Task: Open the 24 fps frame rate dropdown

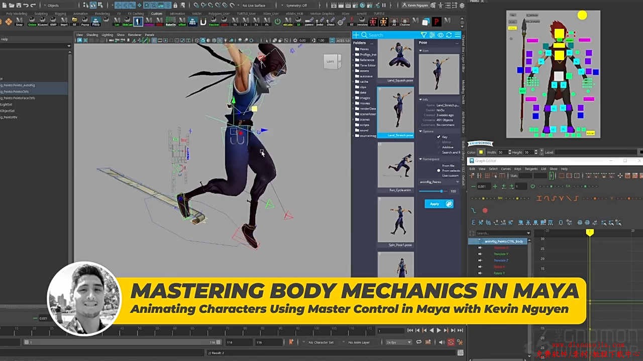Action: point(399,342)
